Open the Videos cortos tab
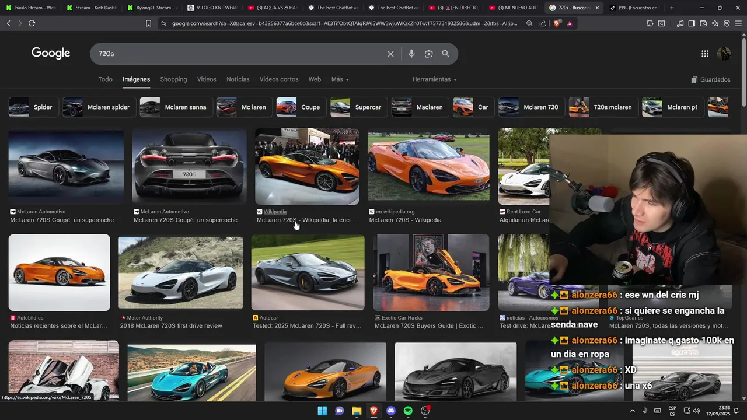Image resolution: width=747 pixels, height=420 pixels. [x=279, y=79]
